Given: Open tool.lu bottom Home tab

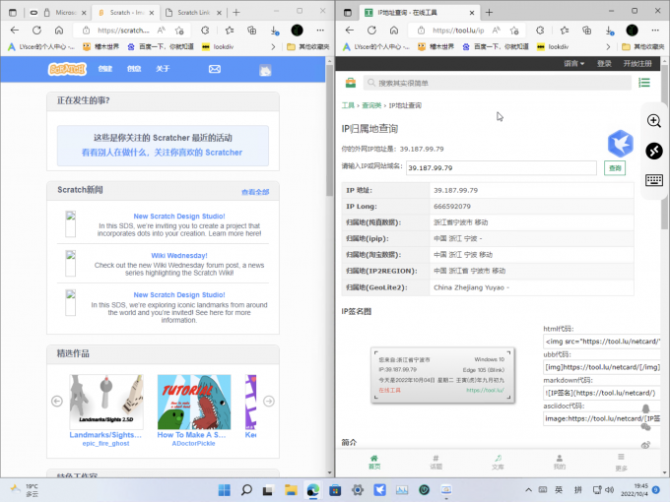Looking at the screenshot, I should [x=374, y=462].
